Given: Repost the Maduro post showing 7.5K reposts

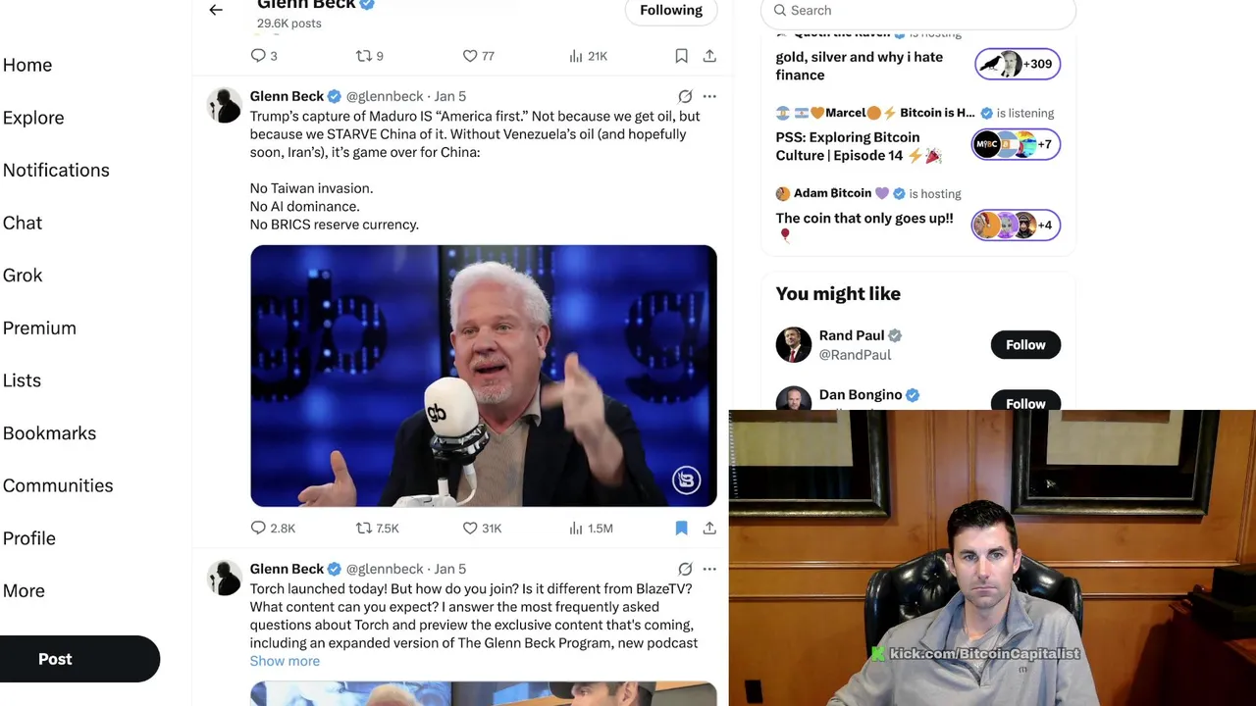Looking at the screenshot, I should tap(377, 528).
